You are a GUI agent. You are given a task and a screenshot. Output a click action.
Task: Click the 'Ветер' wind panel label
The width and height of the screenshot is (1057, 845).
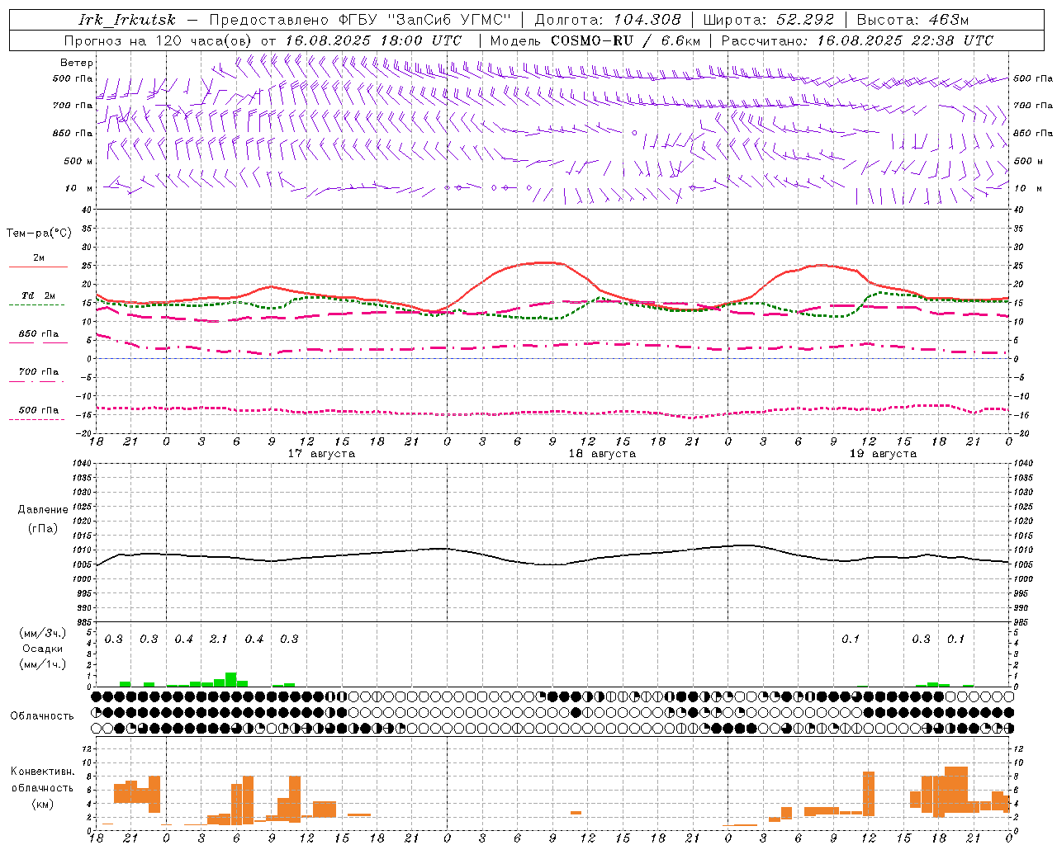tap(77, 63)
